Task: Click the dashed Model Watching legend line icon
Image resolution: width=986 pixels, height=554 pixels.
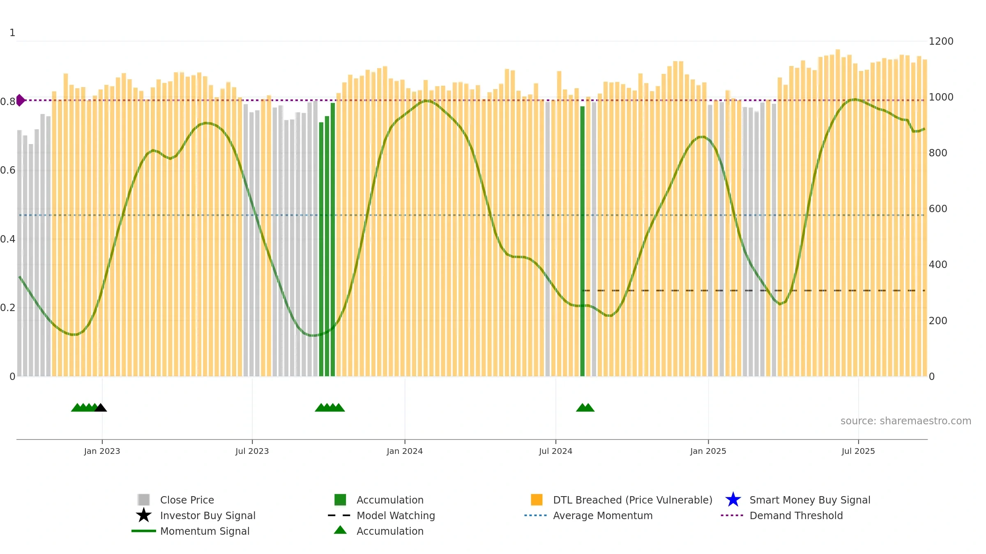Action: pyautogui.click(x=339, y=515)
